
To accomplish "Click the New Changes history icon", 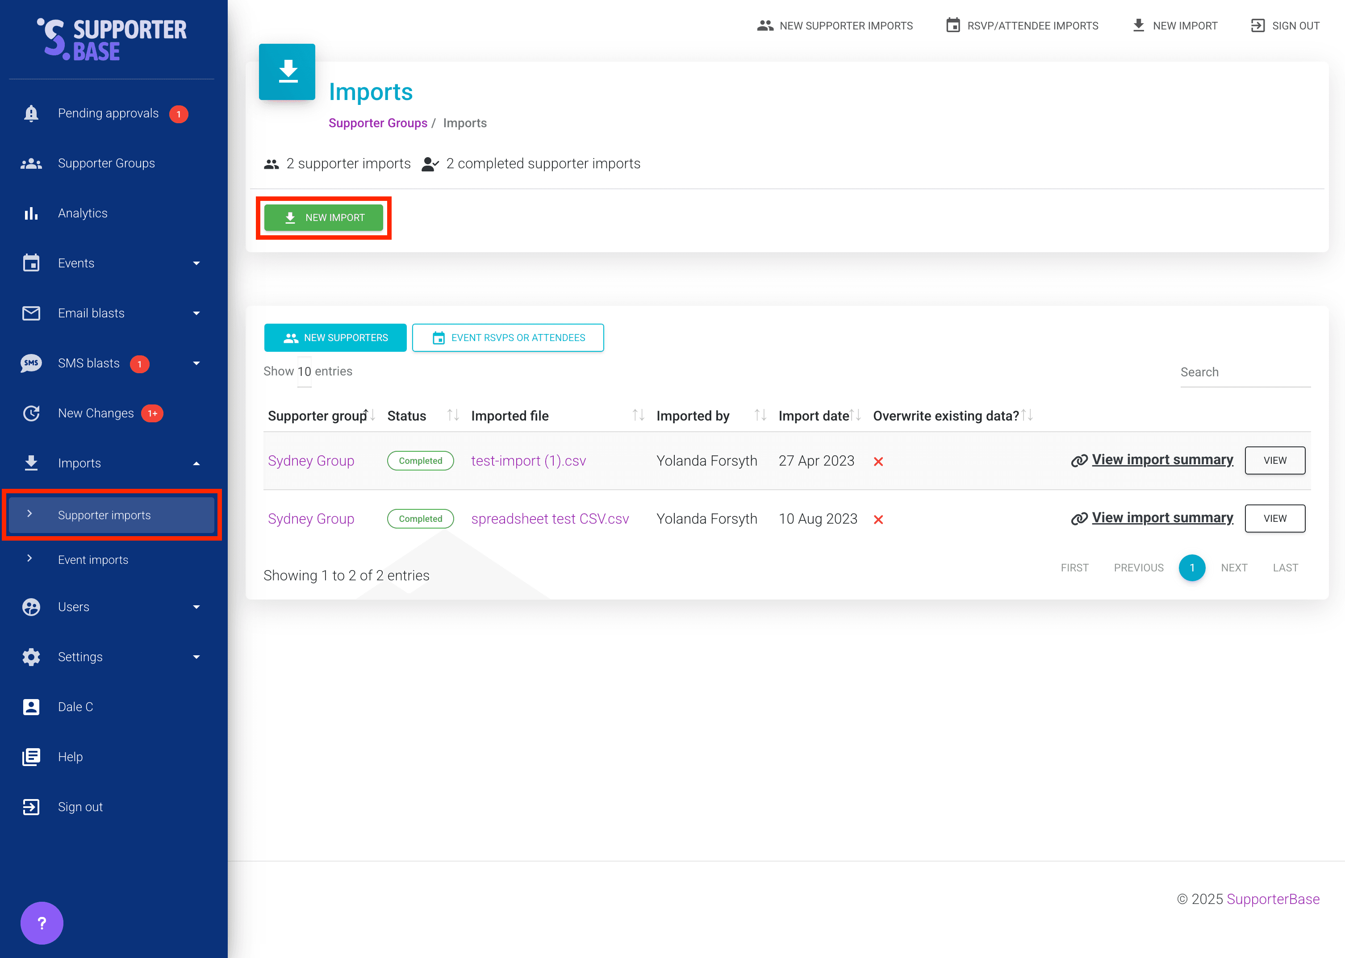I will pos(31,413).
